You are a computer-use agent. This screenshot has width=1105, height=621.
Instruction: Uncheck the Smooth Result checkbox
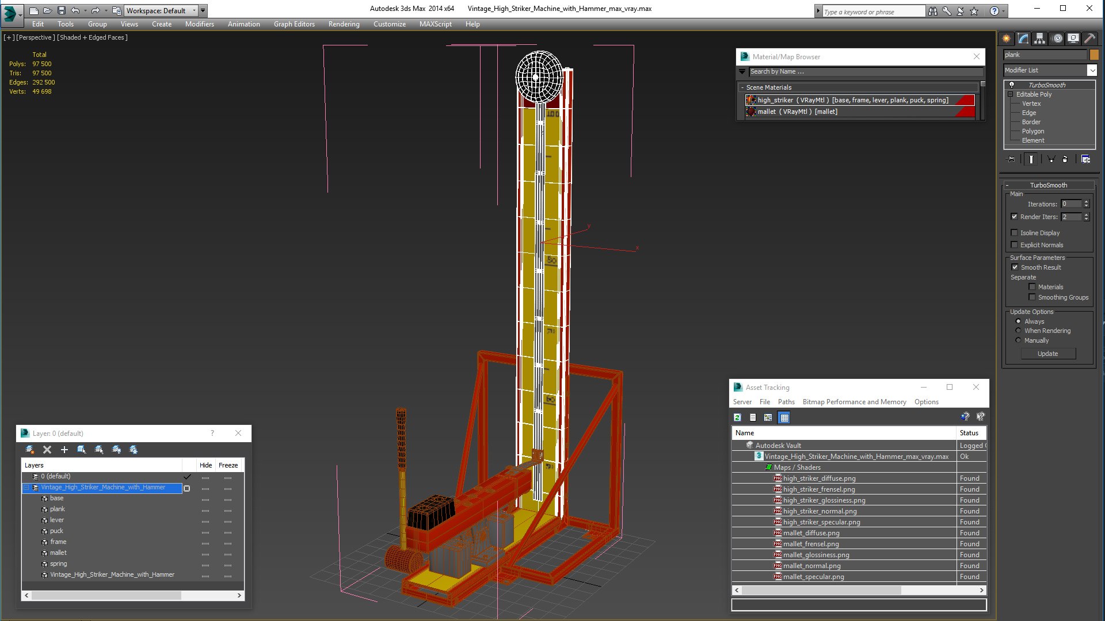tap(1015, 267)
